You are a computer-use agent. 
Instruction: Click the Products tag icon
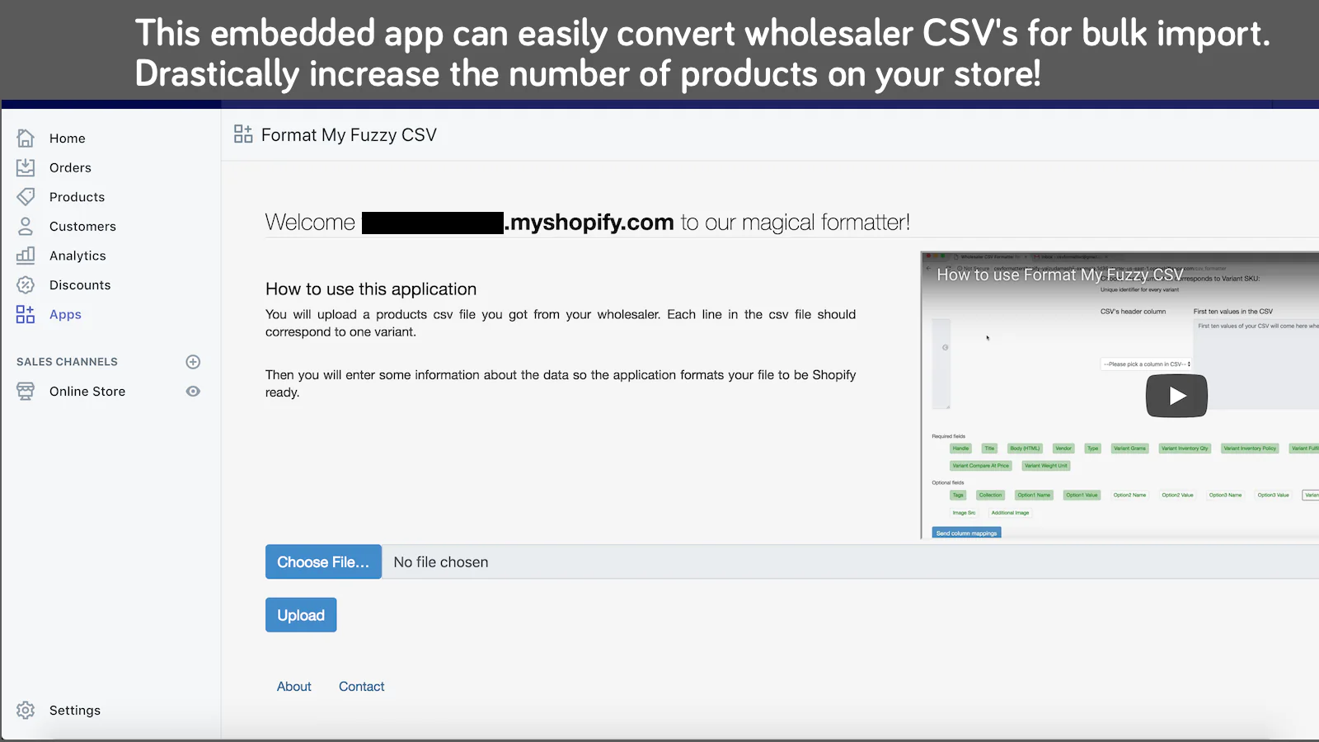pyautogui.click(x=26, y=197)
